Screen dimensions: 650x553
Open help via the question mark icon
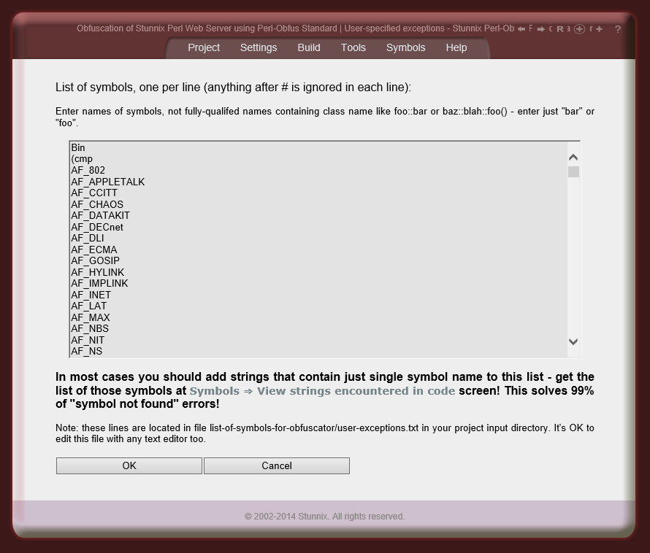[618, 29]
